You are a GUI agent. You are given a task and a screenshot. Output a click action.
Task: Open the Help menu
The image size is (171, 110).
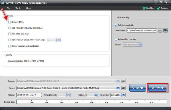click(28, 8)
